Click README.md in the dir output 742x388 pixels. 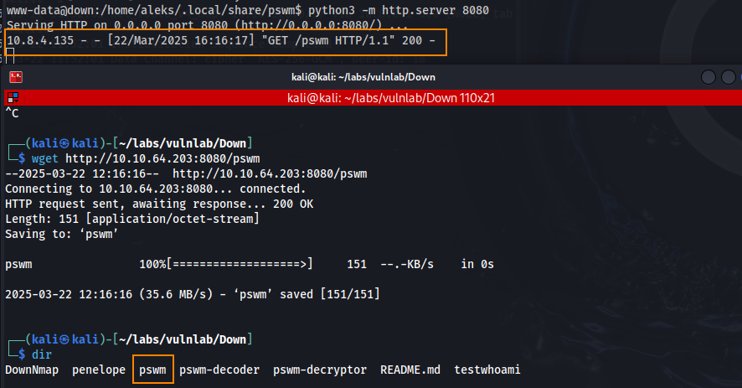tap(410, 370)
